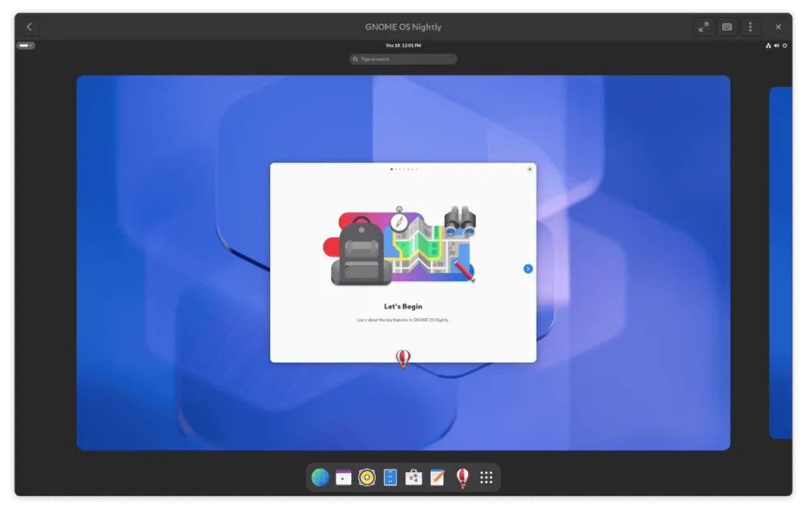Launch GNOME Software from the dock
Viewport: 807px width, 512px height.
pyautogui.click(x=412, y=477)
